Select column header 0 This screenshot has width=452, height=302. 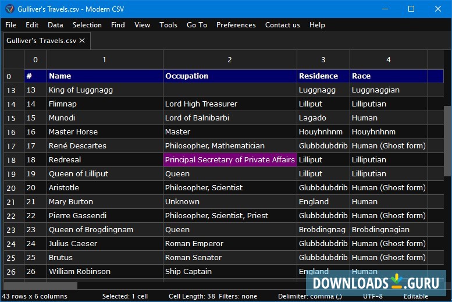pos(35,60)
